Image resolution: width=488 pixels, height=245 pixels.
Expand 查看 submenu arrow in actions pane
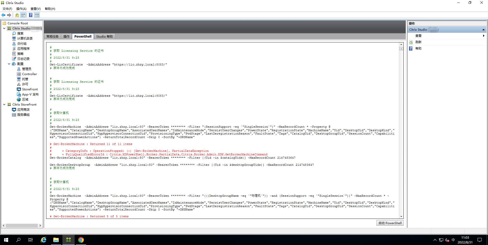tap(483, 36)
